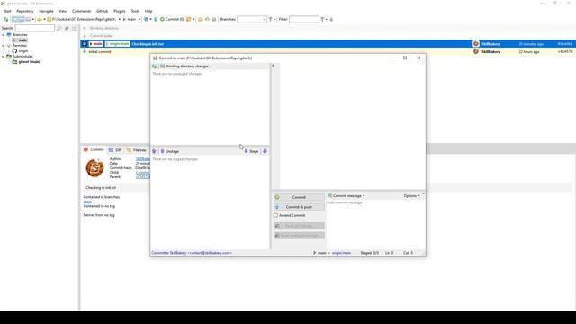Close the Commit dialog window
This screenshot has height=324, width=576.
[x=418, y=58]
